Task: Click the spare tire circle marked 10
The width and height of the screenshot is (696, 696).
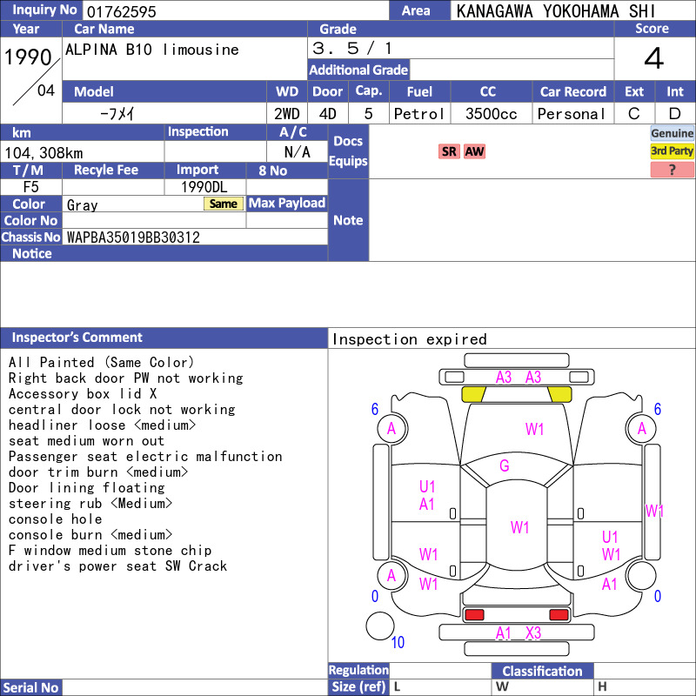Action: [x=380, y=626]
